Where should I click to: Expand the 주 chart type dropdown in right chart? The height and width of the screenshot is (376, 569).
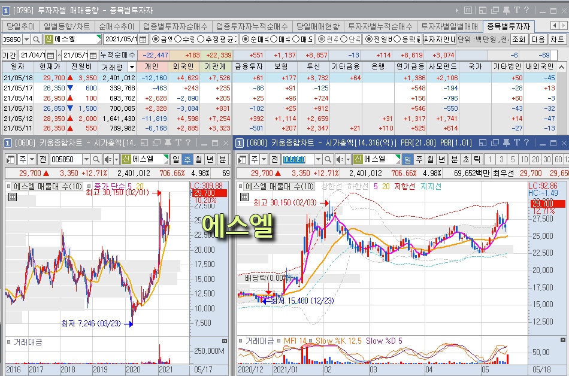[264, 159]
